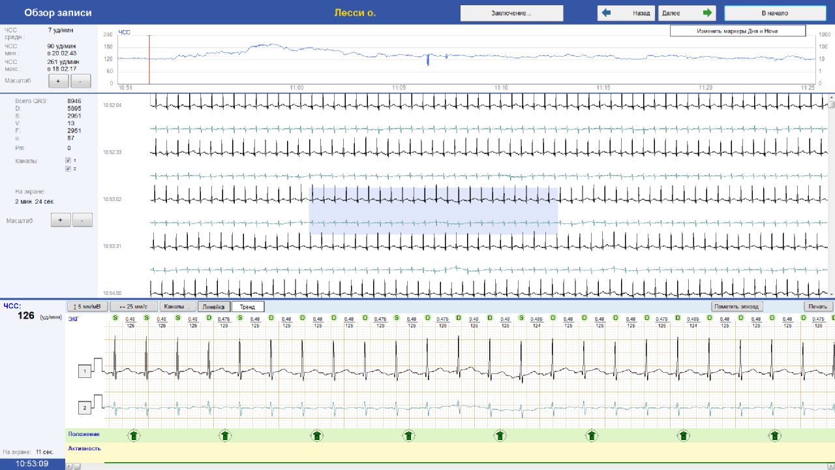Go back with the Назад arrow button
Screen dimensions: 835x470
pos(626,13)
